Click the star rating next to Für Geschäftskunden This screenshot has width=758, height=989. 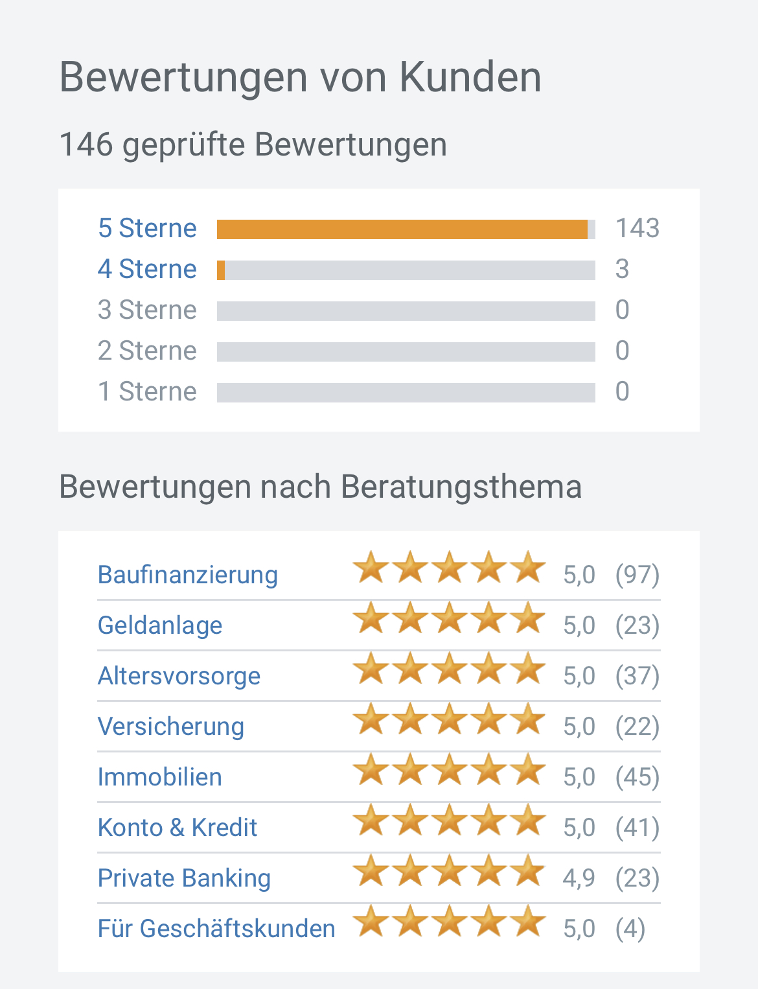[x=450, y=922]
